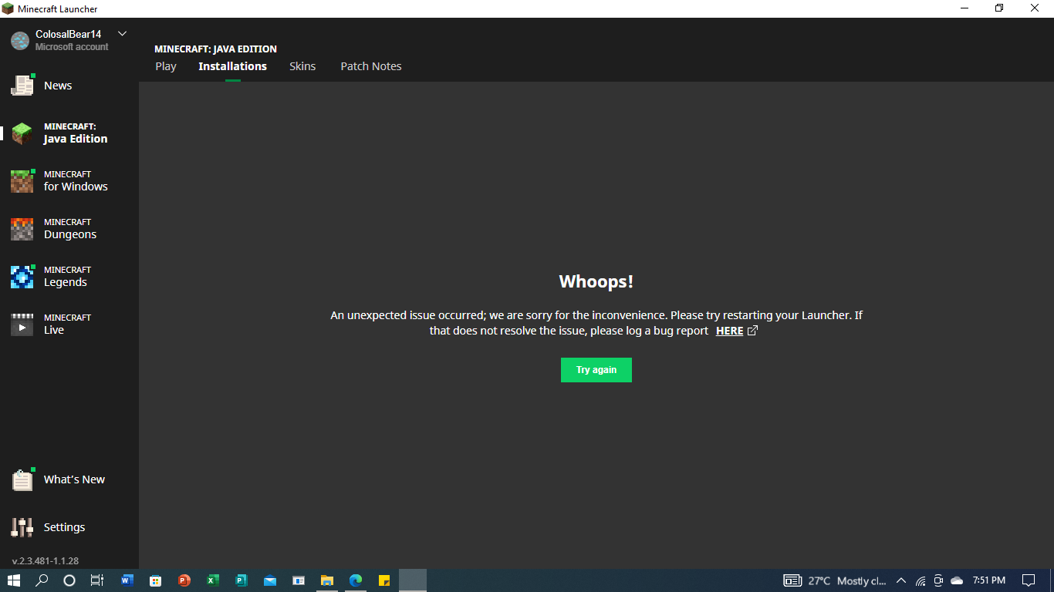
Task: Switch to Microsoft Edge on the taskbar
Action: (356, 580)
